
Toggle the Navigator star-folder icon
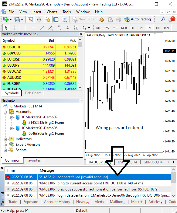(47, 19)
